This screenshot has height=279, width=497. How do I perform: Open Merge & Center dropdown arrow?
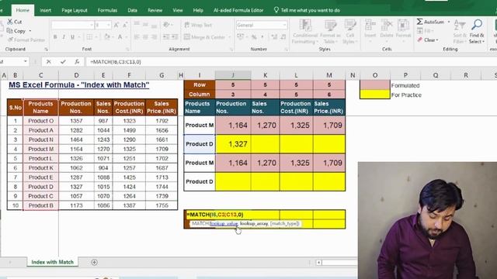[230, 37]
